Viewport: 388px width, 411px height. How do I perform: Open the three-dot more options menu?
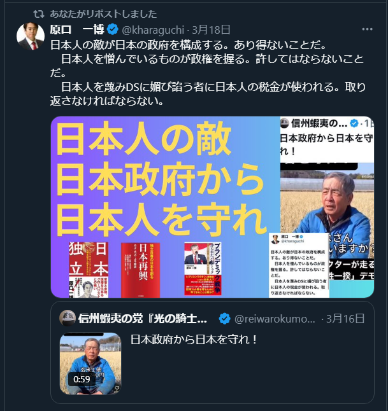tap(367, 29)
